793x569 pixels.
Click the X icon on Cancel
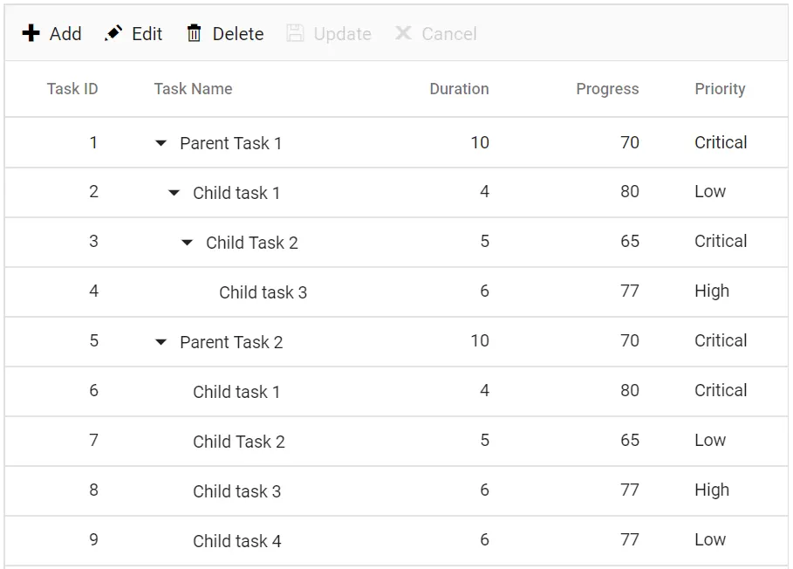pyautogui.click(x=403, y=34)
